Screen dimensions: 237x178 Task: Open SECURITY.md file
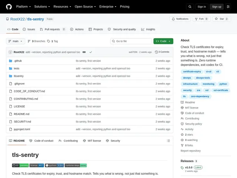[x=22, y=122]
